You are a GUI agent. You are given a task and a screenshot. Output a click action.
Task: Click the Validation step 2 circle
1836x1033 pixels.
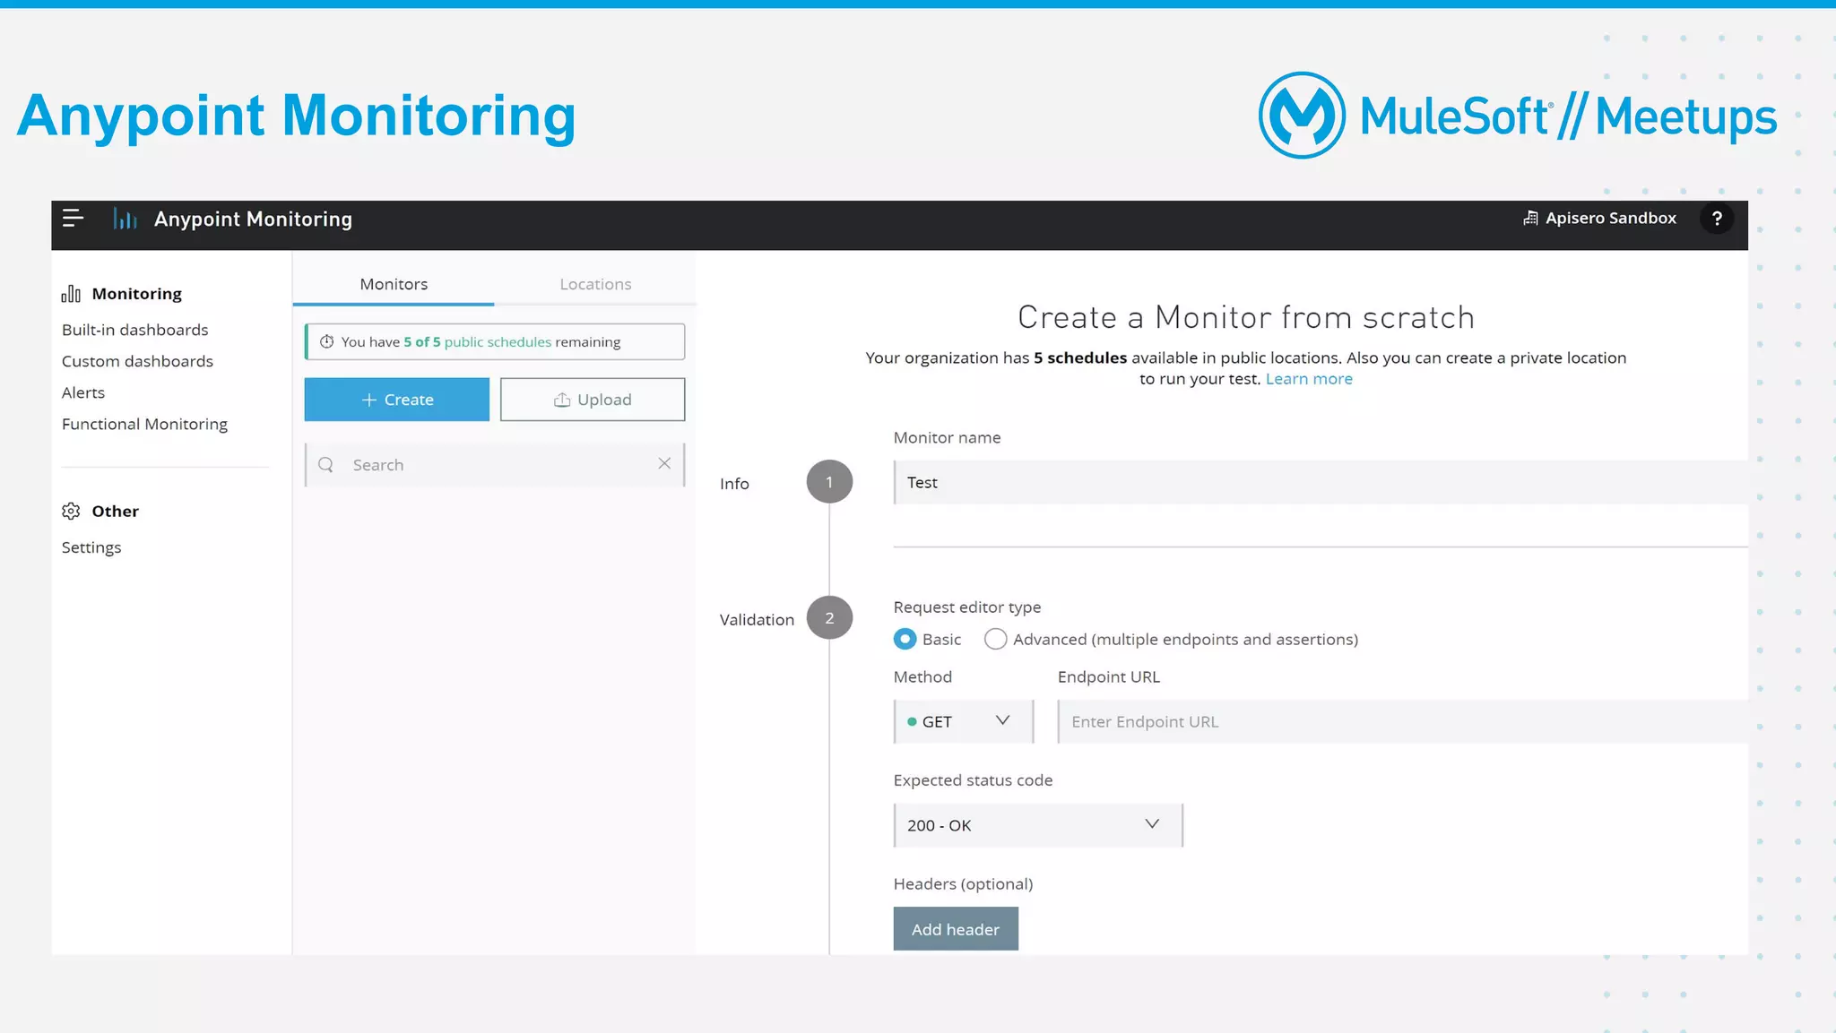(x=829, y=618)
